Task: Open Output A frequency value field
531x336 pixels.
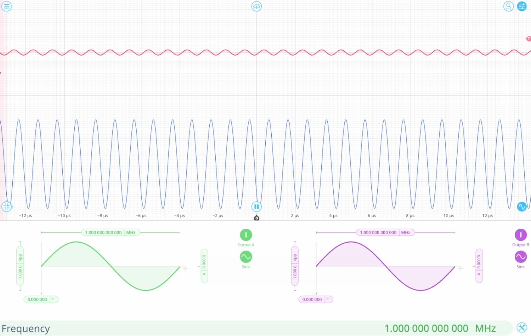Action: point(102,232)
